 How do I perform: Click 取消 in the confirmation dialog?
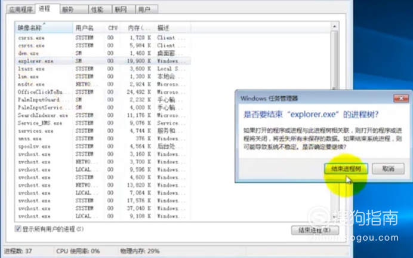pyautogui.click(x=388, y=168)
